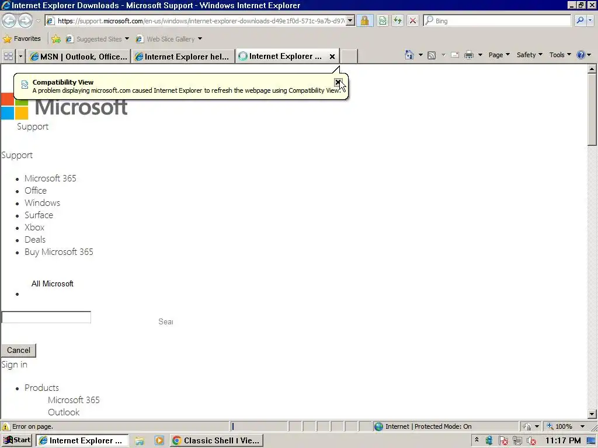This screenshot has height=448, width=598.
Task: Click the Microsoft logo
Action: point(64,106)
